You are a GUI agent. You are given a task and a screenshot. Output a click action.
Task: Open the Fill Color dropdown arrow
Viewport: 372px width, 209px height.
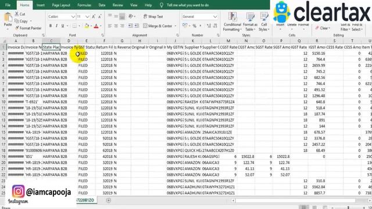pos(91,26)
